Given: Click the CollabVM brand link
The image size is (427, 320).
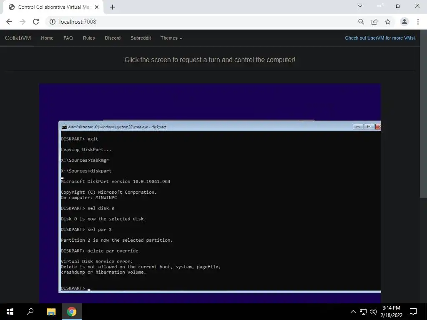Looking at the screenshot, I should 18,38.
